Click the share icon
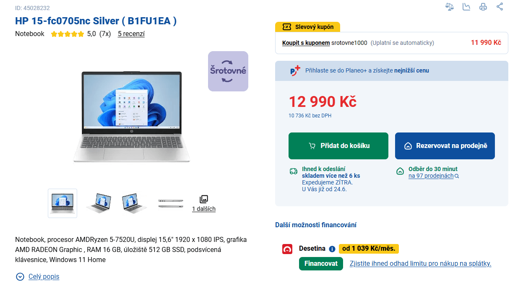 click(500, 7)
